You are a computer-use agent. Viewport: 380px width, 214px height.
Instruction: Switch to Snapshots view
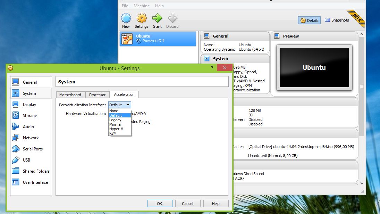(337, 20)
